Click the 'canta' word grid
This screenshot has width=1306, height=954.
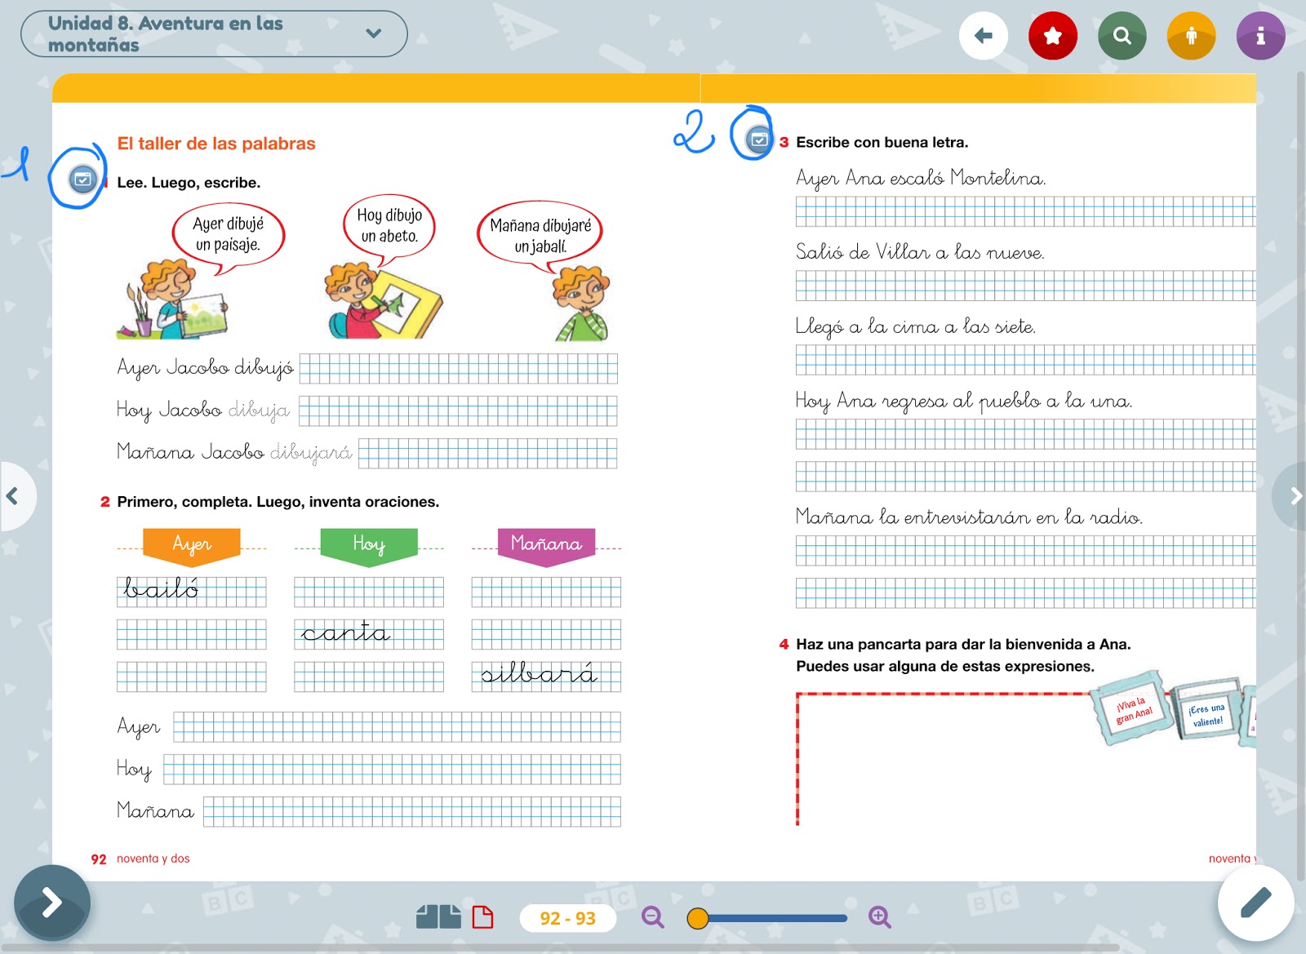pos(369,634)
